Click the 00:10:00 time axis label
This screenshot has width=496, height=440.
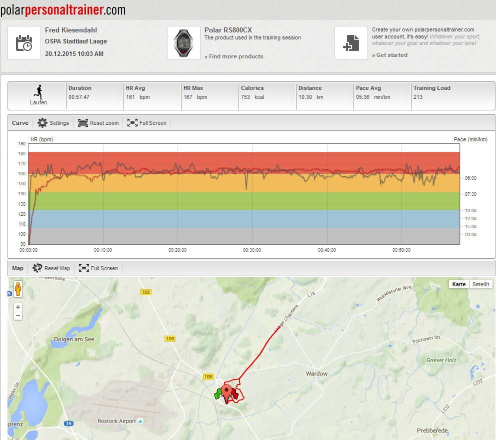pos(103,250)
